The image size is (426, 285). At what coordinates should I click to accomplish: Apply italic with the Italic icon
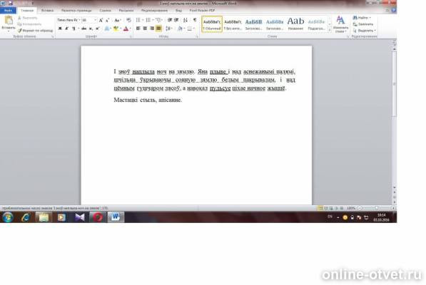coord(67,28)
